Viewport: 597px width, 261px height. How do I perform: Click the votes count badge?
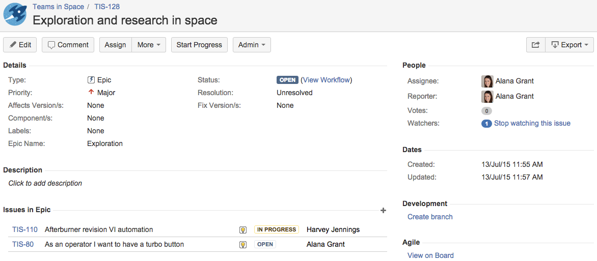point(486,111)
